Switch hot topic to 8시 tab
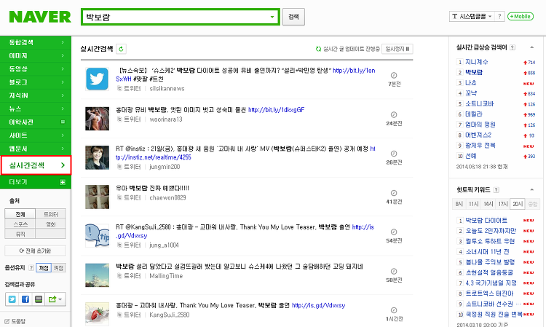546x327 pixels. click(459, 204)
